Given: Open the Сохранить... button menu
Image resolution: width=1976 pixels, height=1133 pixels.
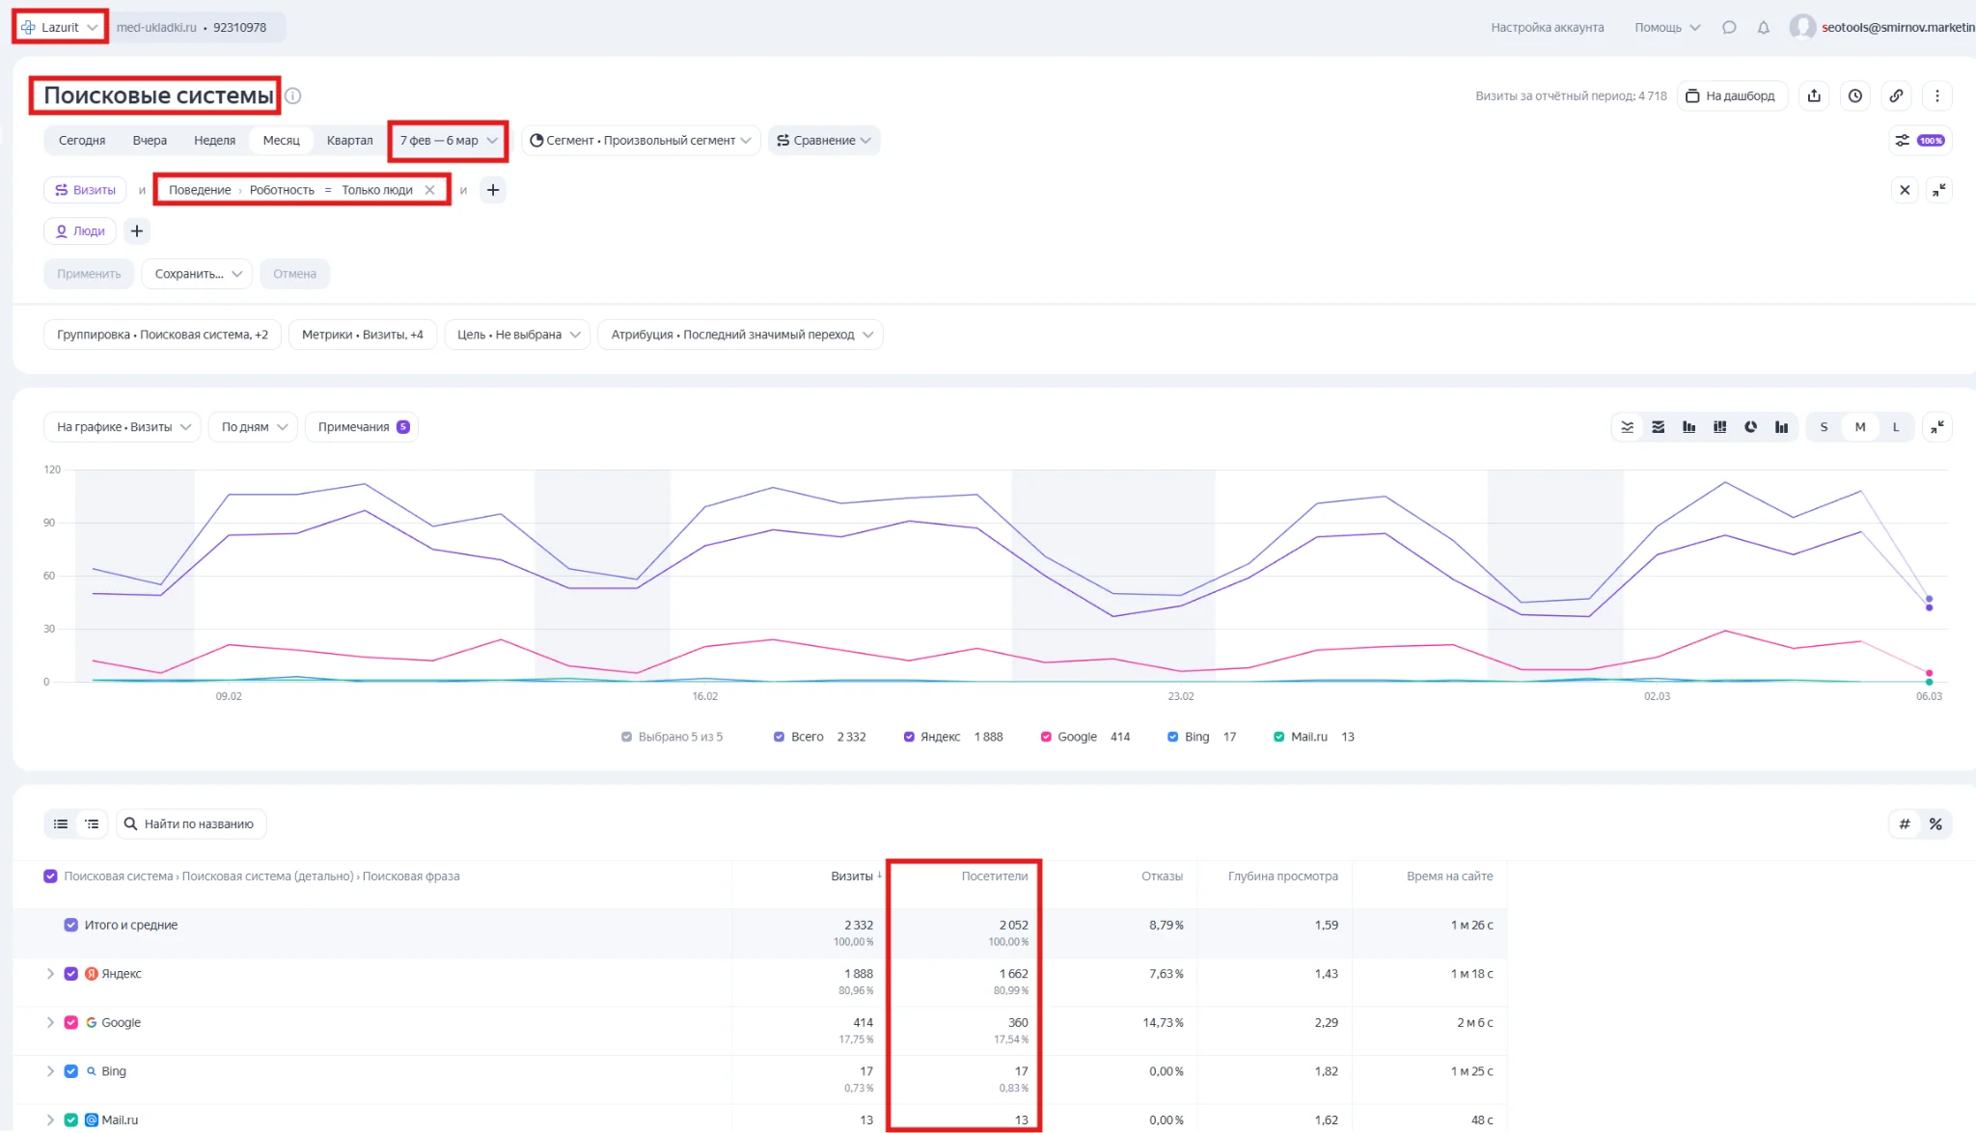Looking at the screenshot, I should click(197, 274).
